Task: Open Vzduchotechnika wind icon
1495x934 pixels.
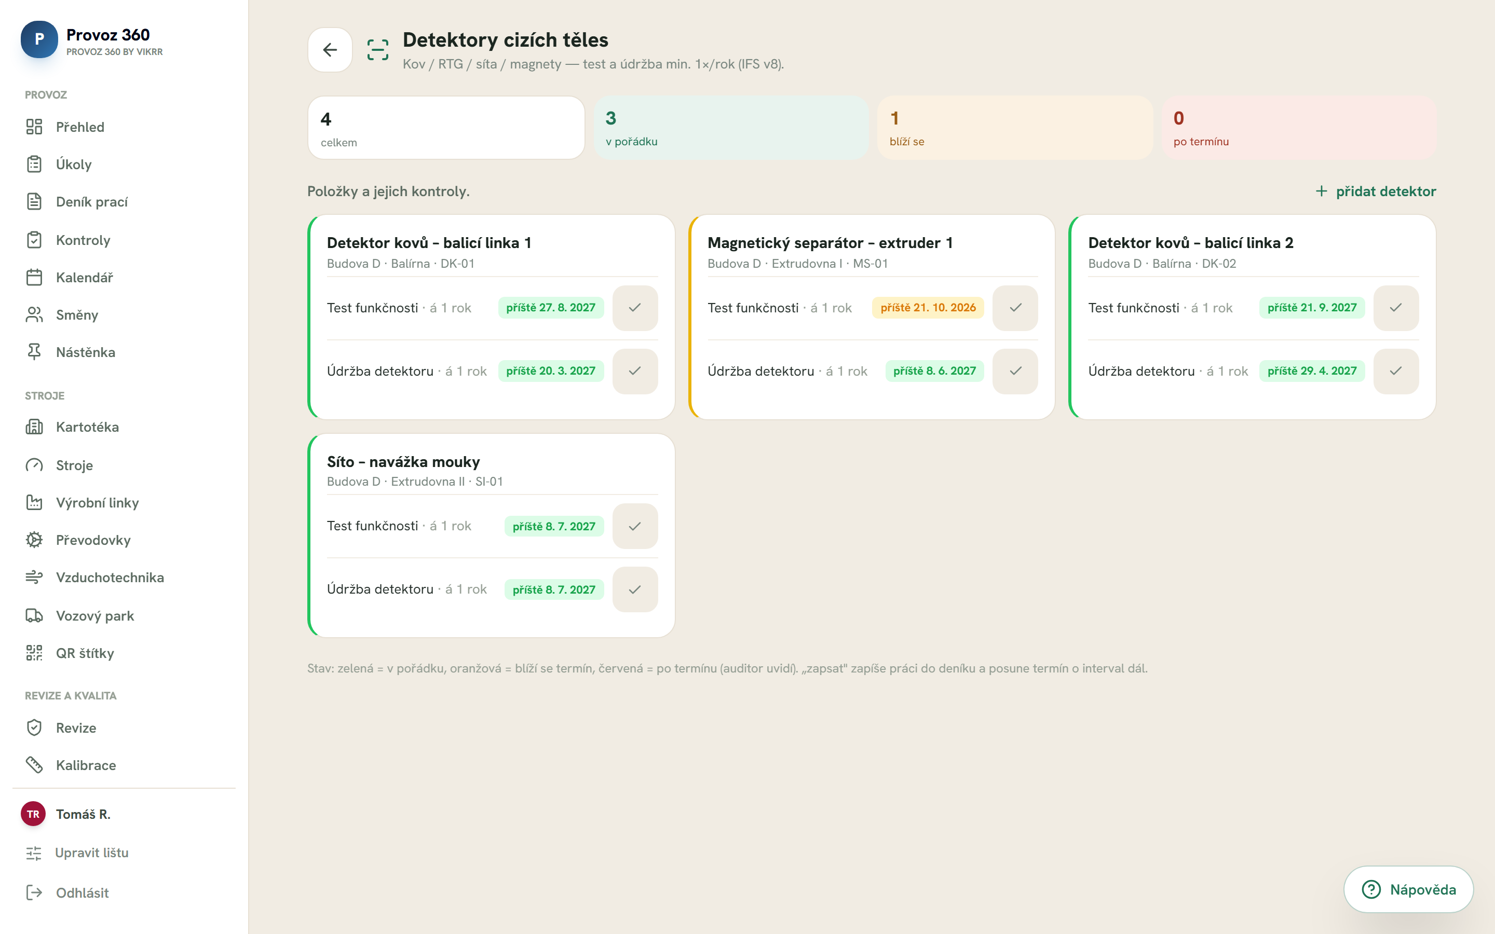Action: point(34,578)
